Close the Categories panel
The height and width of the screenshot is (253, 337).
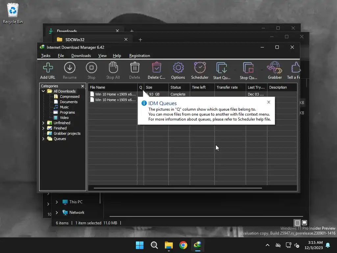tap(83, 86)
